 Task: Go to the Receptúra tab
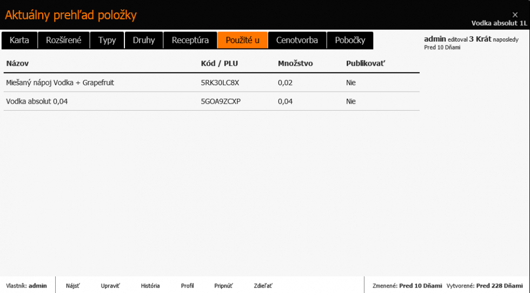[x=190, y=40]
